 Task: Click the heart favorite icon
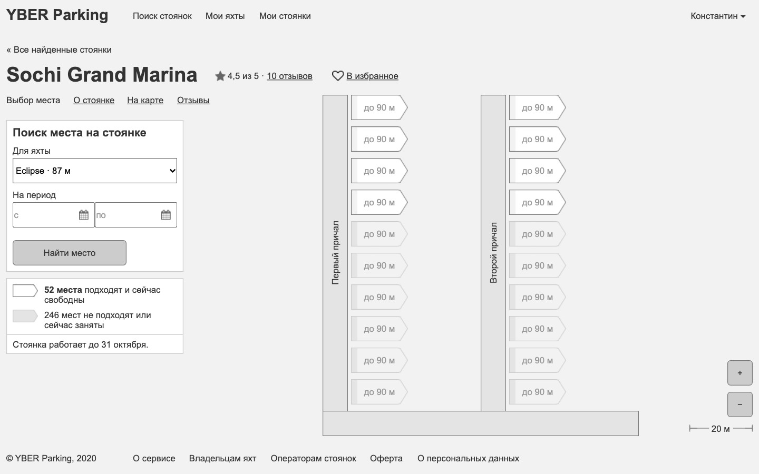tap(338, 76)
